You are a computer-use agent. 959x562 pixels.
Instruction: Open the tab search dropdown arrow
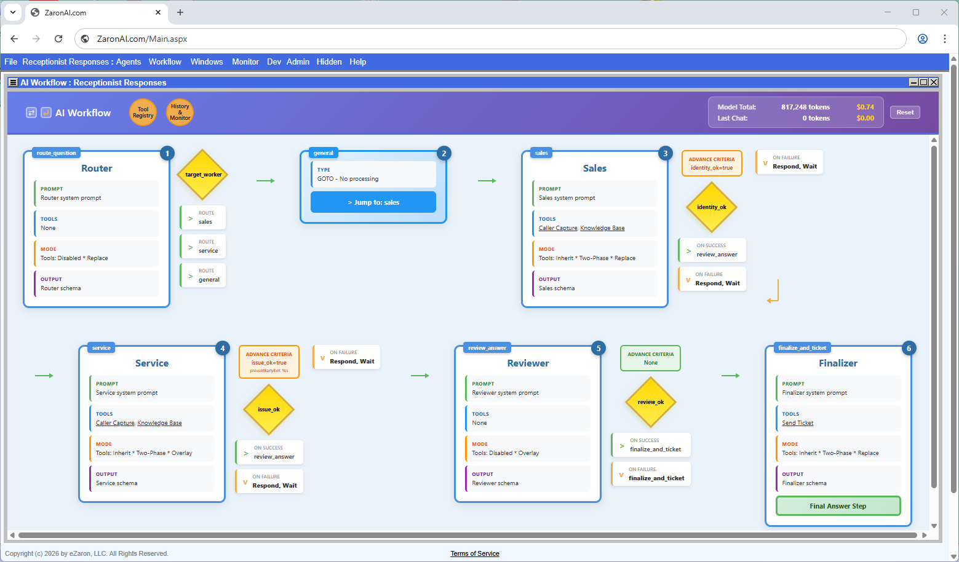13,12
